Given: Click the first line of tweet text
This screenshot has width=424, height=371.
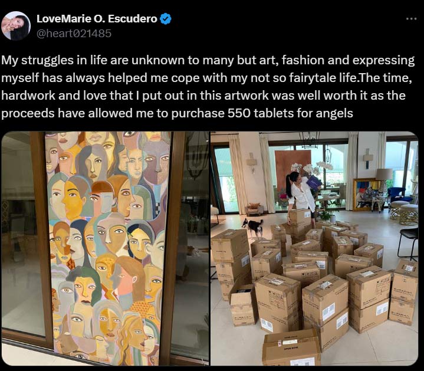Looking at the screenshot, I should 208,60.
